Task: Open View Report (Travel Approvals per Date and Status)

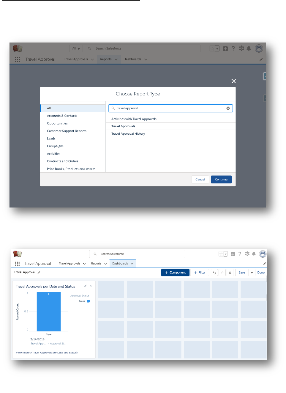Action: tap(47, 353)
